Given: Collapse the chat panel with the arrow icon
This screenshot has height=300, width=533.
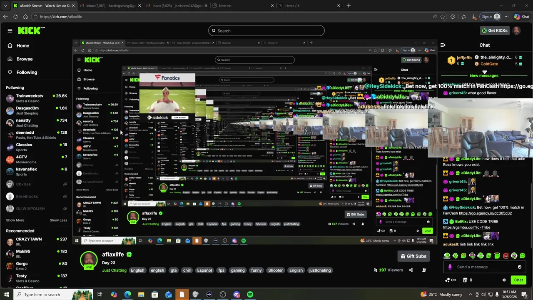Looking at the screenshot, I should (443, 45).
